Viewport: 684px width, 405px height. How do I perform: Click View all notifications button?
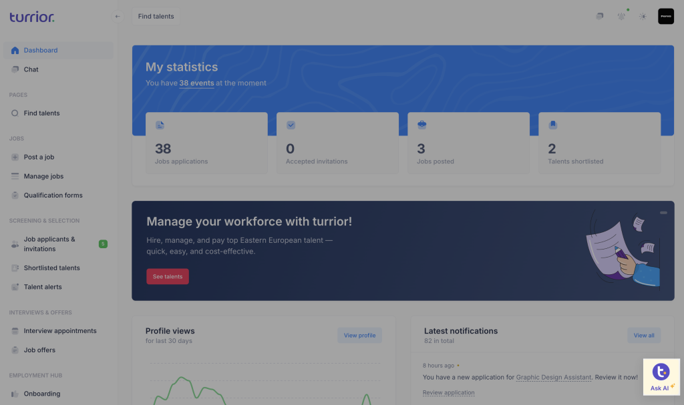[644, 335]
